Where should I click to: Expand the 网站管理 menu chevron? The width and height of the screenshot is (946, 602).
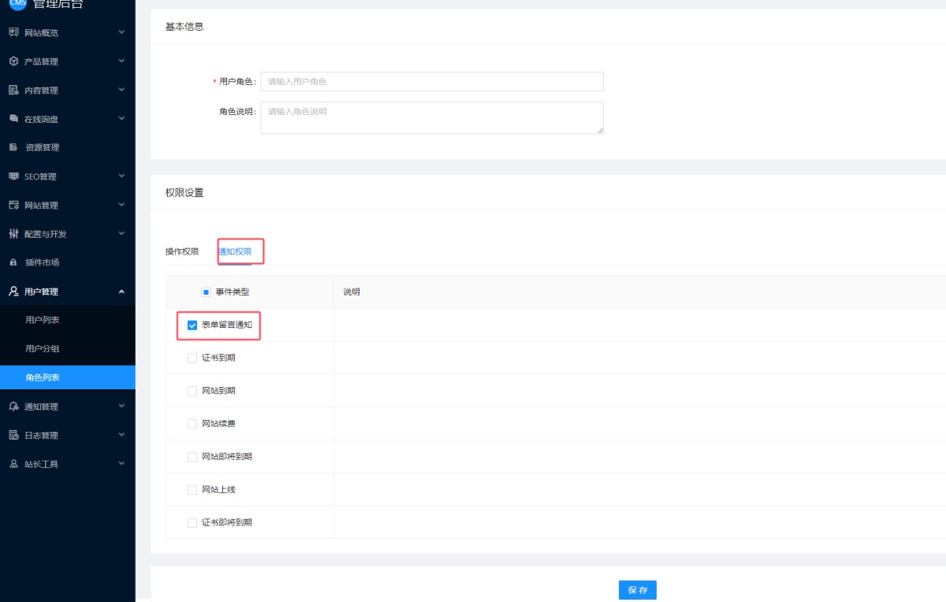(x=121, y=205)
